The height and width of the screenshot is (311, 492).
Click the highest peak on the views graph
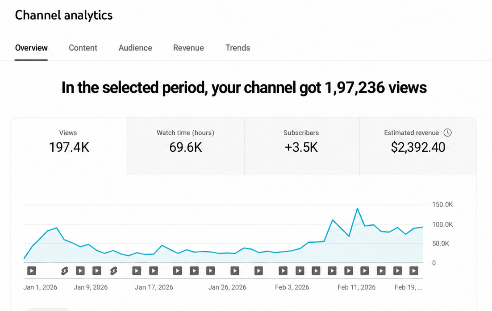point(357,208)
